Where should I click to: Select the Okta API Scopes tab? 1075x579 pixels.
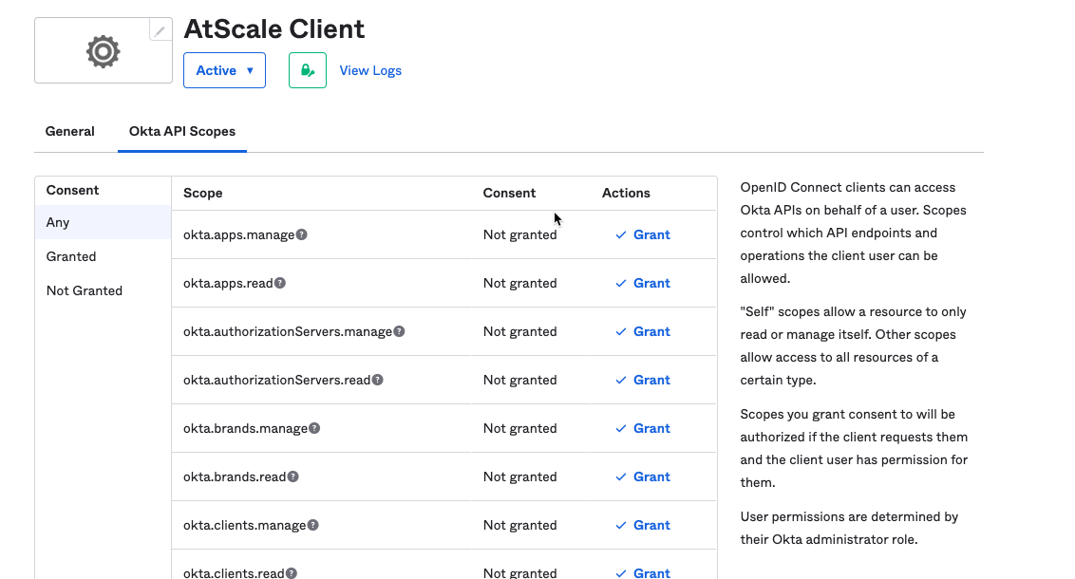(x=181, y=131)
